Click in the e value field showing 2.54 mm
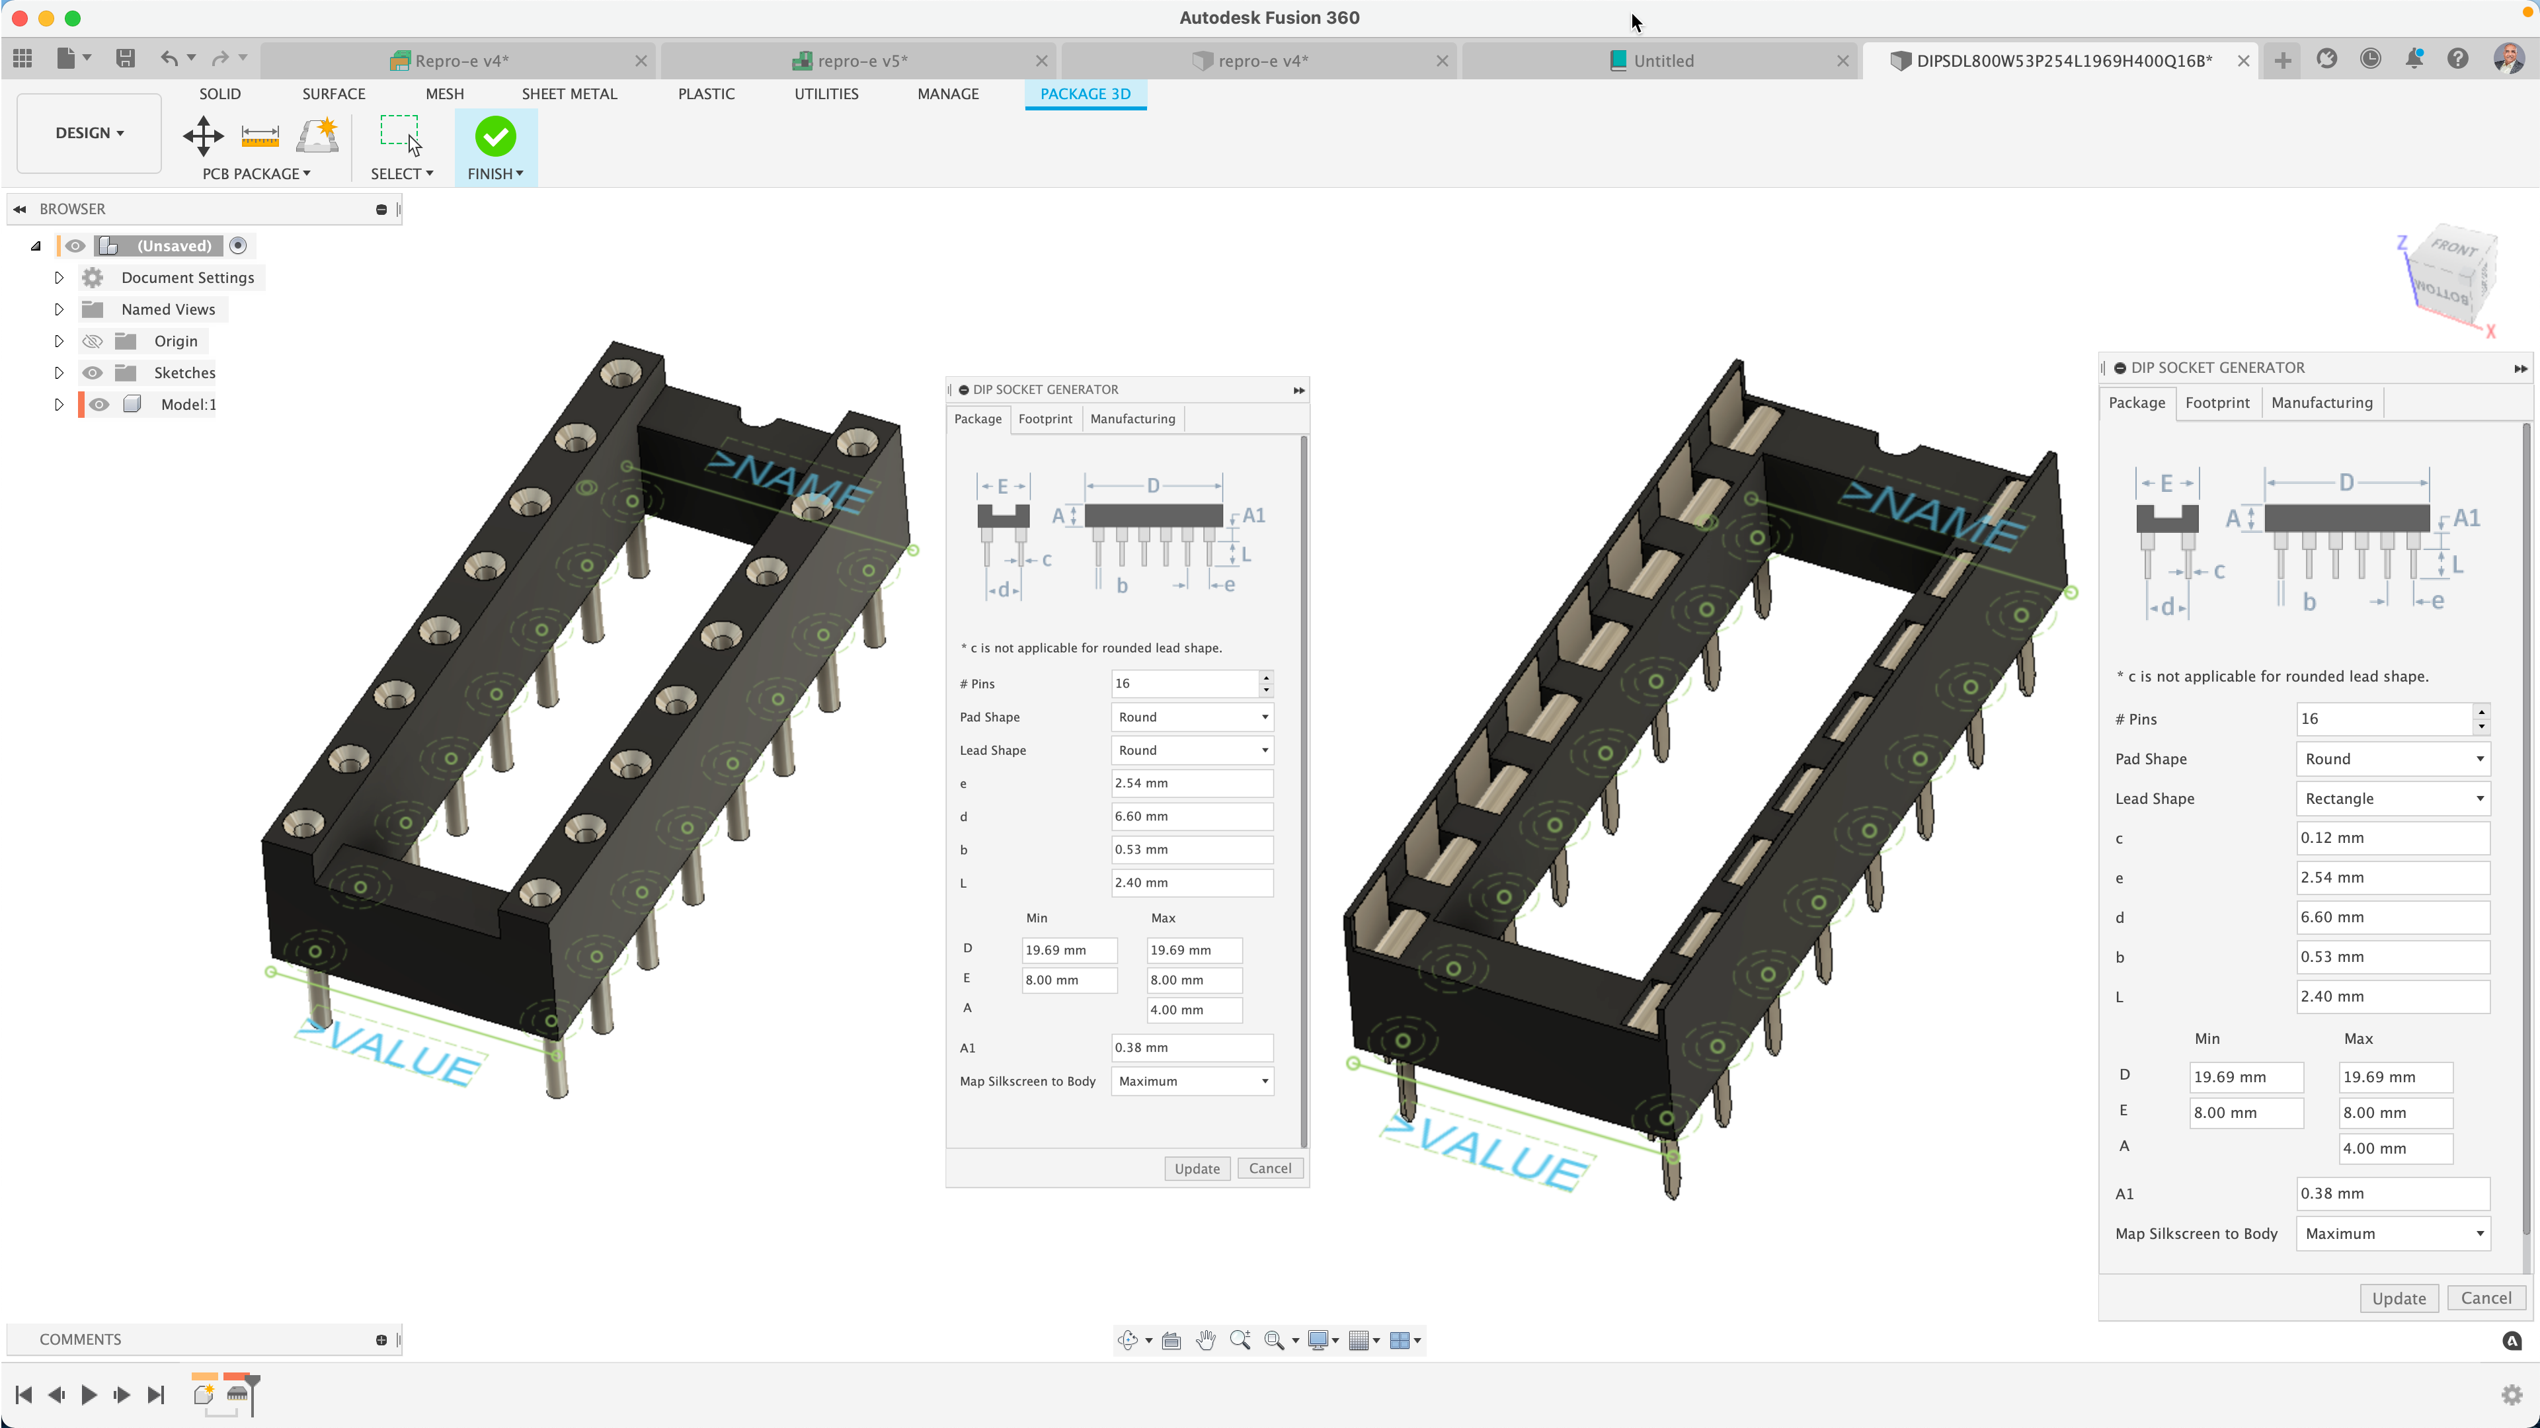The width and height of the screenshot is (2540, 1428). 1191,783
